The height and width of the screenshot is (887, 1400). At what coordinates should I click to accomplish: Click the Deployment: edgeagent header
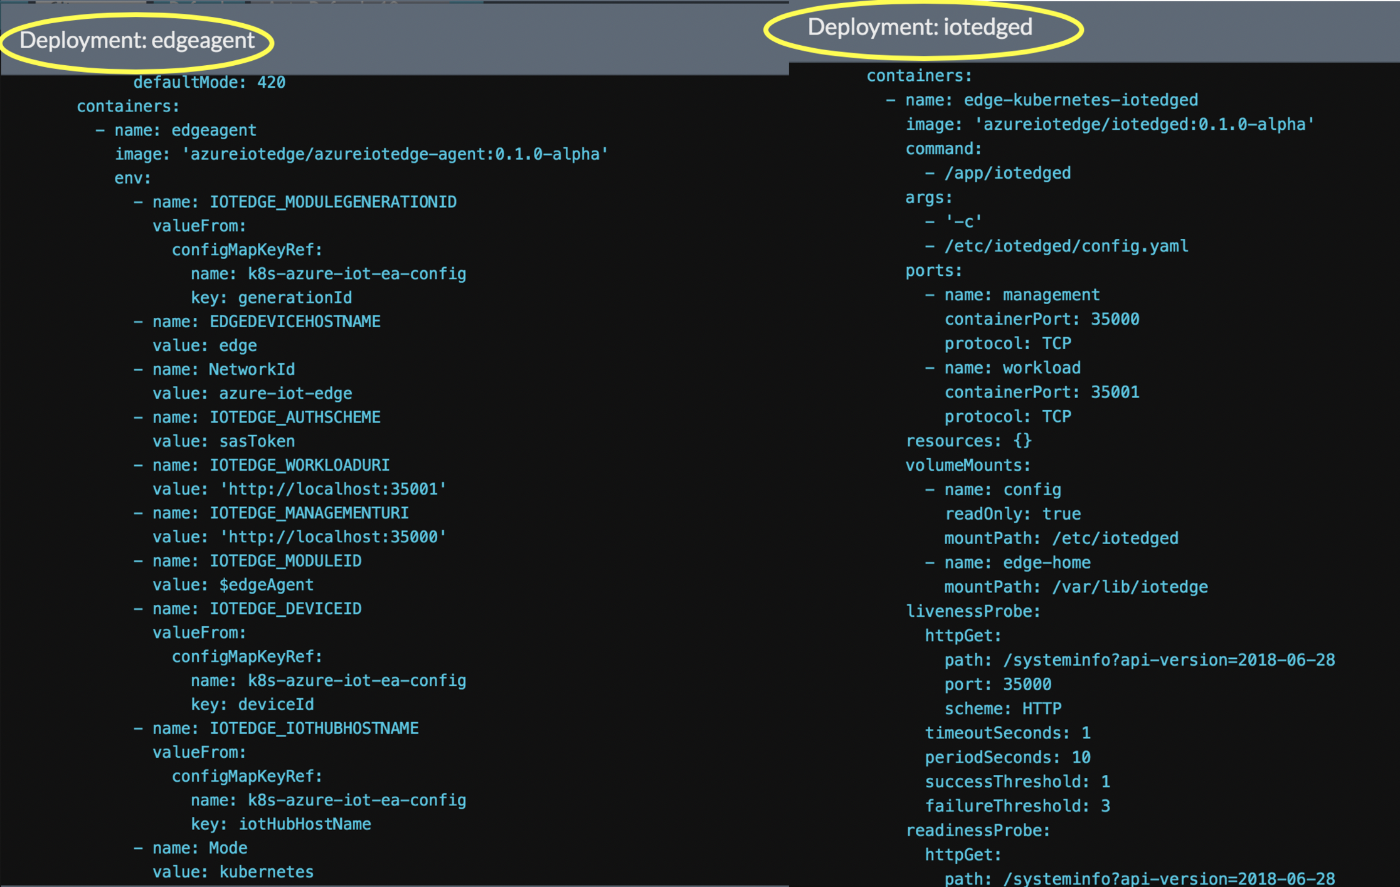(137, 40)
